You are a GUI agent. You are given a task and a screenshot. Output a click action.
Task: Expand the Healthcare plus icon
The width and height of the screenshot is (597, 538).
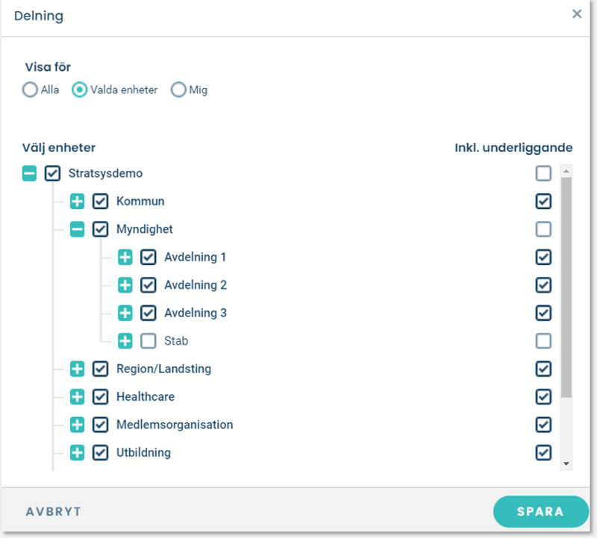click(x=77, y=397)
